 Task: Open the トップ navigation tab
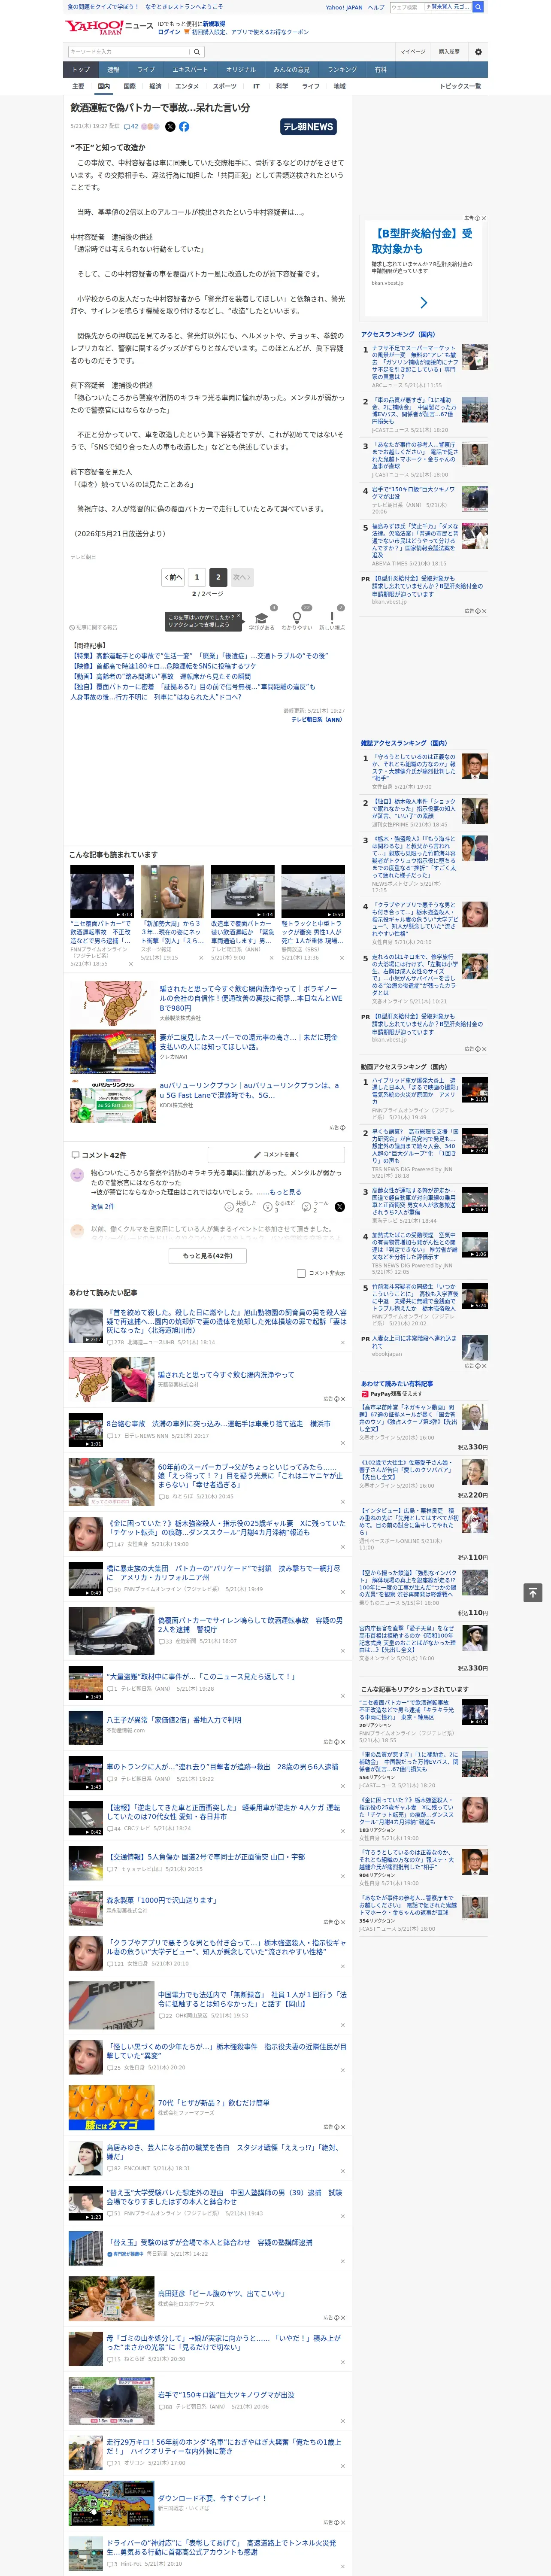[81, 70]
